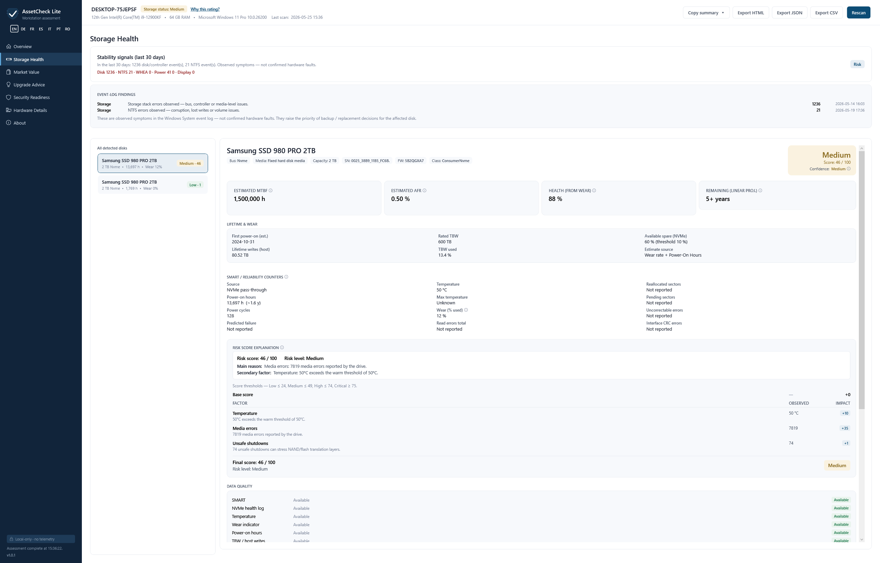Click the Export JSON button

tap(789, 12)
